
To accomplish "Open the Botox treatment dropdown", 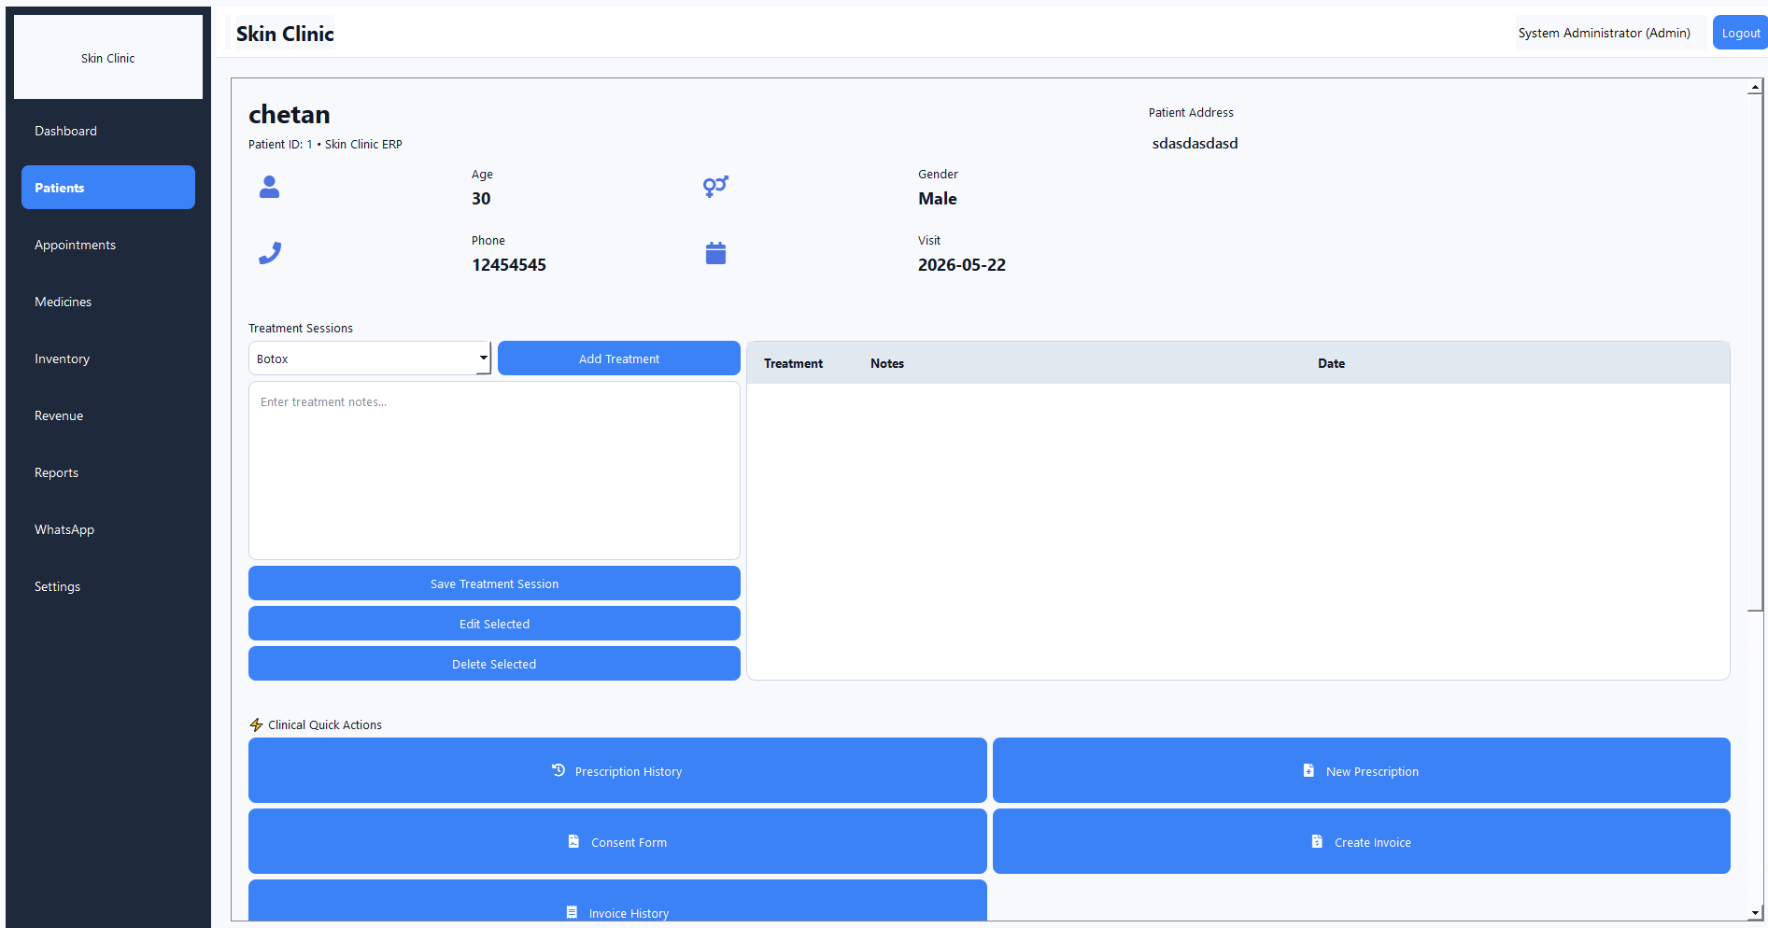I will point(370,359).
